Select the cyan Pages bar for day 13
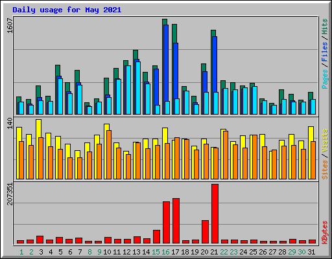Image resolution: width=332 pixels, height=259 pixels. [138, 88]
